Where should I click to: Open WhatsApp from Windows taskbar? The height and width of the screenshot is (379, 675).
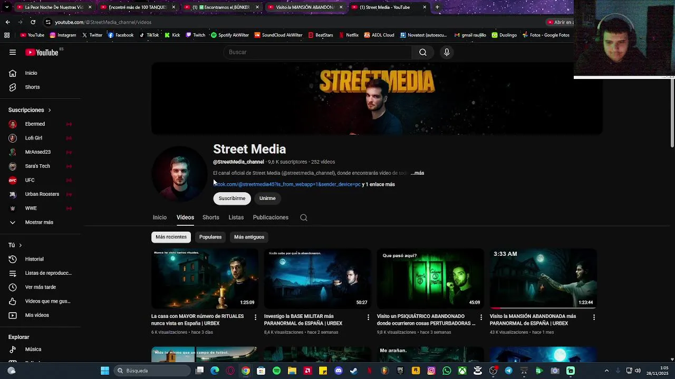coord(447,371)
